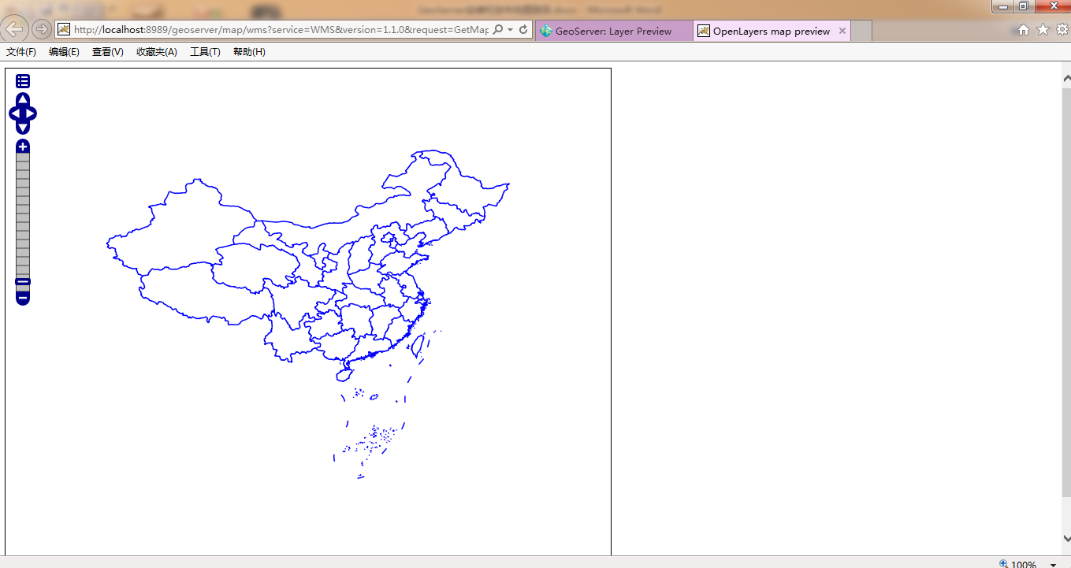Switch to GeoServer: Layer Preview tab
The width and height of the screenshot is (1071, 568).
click(x=614, y=32)
